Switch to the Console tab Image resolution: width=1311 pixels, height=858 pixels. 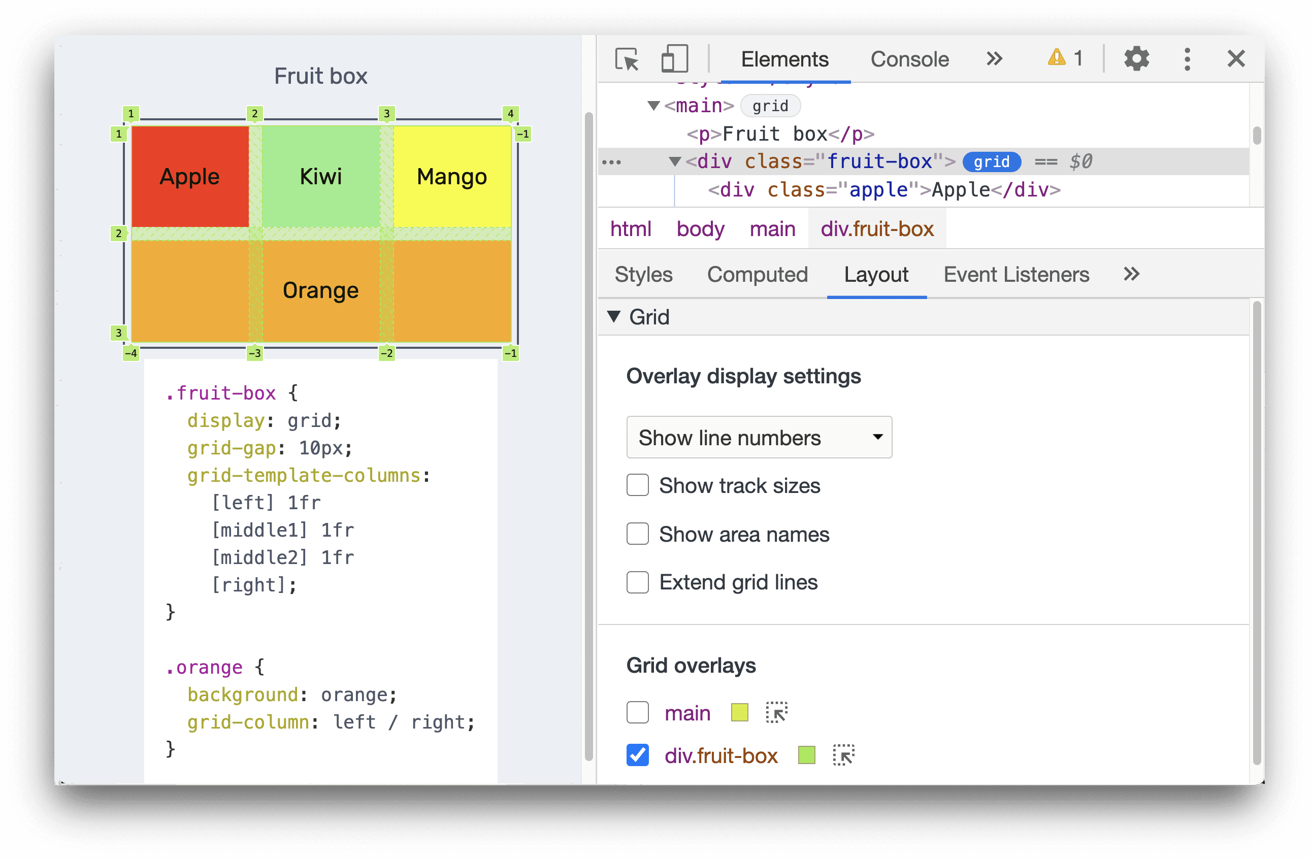tap(910, 59)
